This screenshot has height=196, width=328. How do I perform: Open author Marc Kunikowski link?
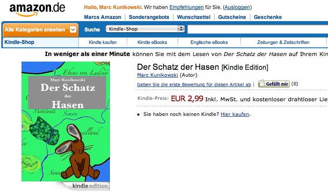pyautogui.click(x=157, y=75)
